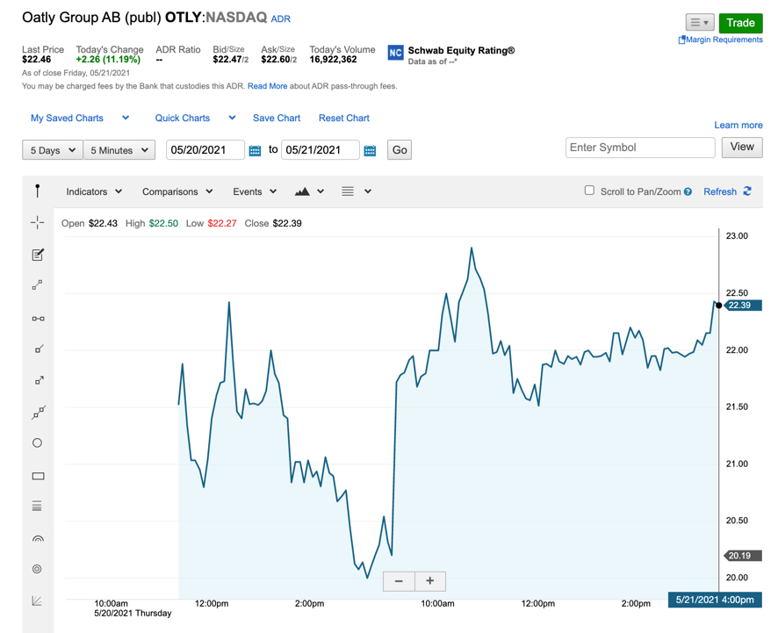Image resolution: width=771 pixels, height=633 pixels.
Task: Open the 5 Minutes interval dropdown
Action: pos(119,150)
